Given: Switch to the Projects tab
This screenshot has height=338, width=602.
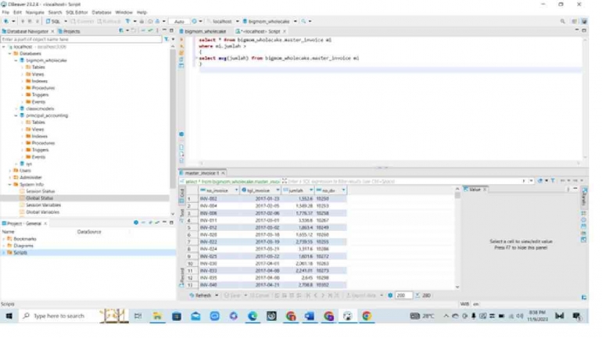Looking at the screenshot, I should tap(69, 31).
